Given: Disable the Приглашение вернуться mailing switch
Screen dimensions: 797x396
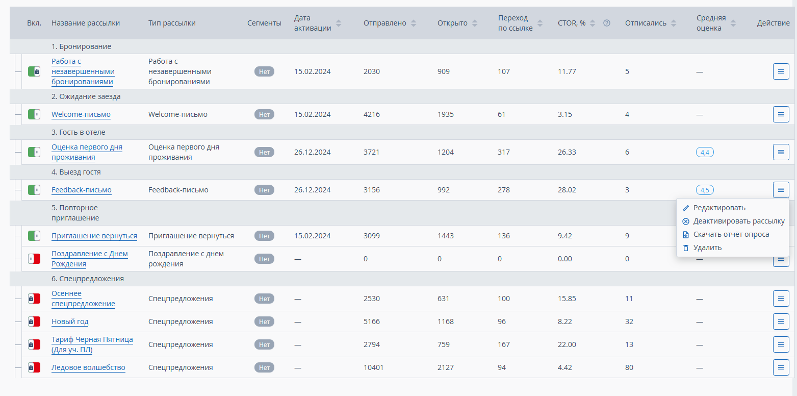Looking at the screenshot, I should pyautogui.click(x=34, y=236).
